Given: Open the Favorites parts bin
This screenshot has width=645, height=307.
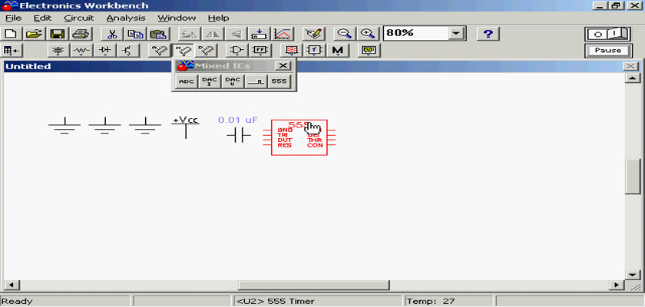Looking at the screenshot, I should point(12,51).
